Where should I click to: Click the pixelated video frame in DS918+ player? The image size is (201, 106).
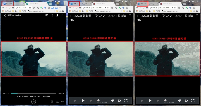(167, 59)
